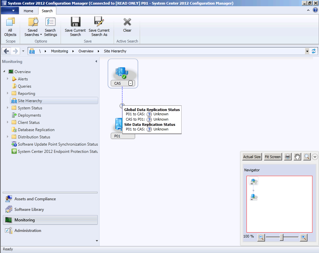Image resolution: width=319 pixels, height=253 pixels.
Task: Open Saved Searches dropdown
Action: pos(33,27)
